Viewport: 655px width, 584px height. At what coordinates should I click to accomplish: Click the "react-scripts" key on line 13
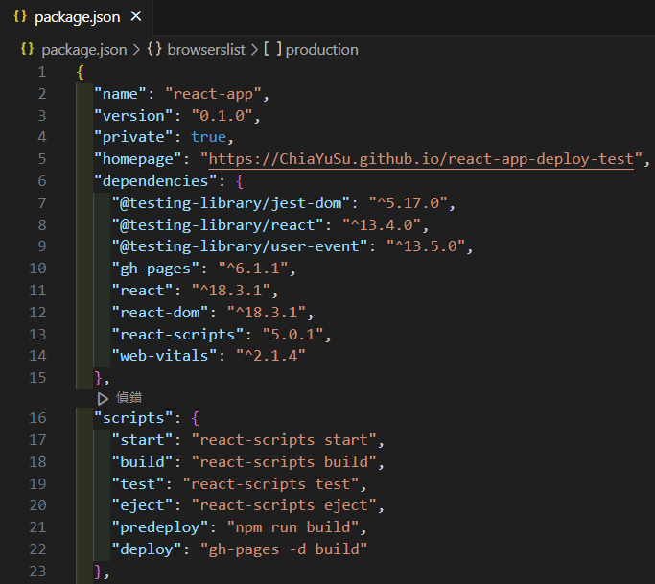point(177,334)
